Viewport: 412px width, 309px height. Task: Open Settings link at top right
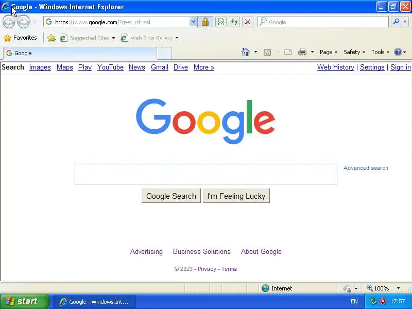(x=372, y=67)
